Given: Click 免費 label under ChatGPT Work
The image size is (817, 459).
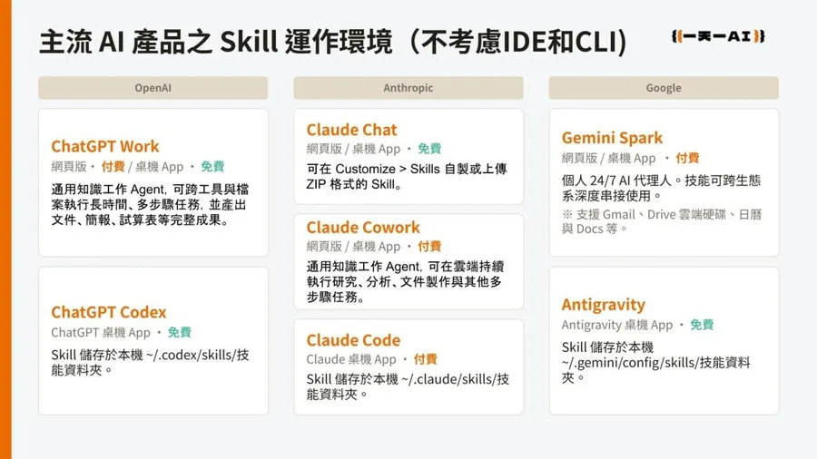Looking at the screenshot, I should click(212, 167).
